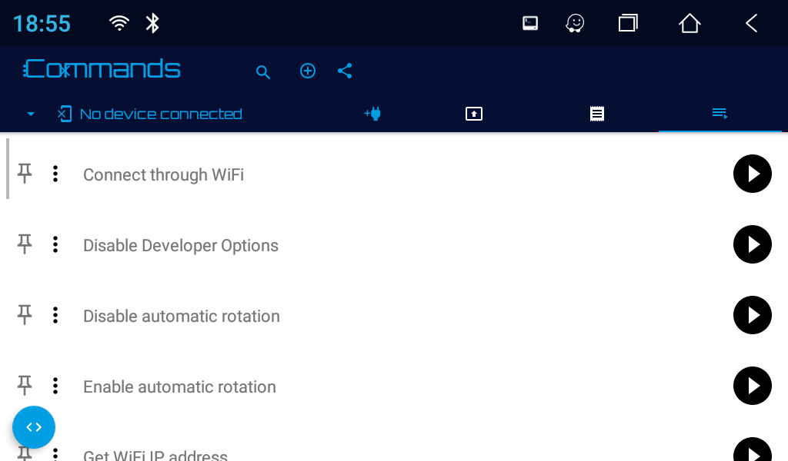Screen dimensions: 788x461
Task: Tap the Commands app title
Action: (102, 69)
